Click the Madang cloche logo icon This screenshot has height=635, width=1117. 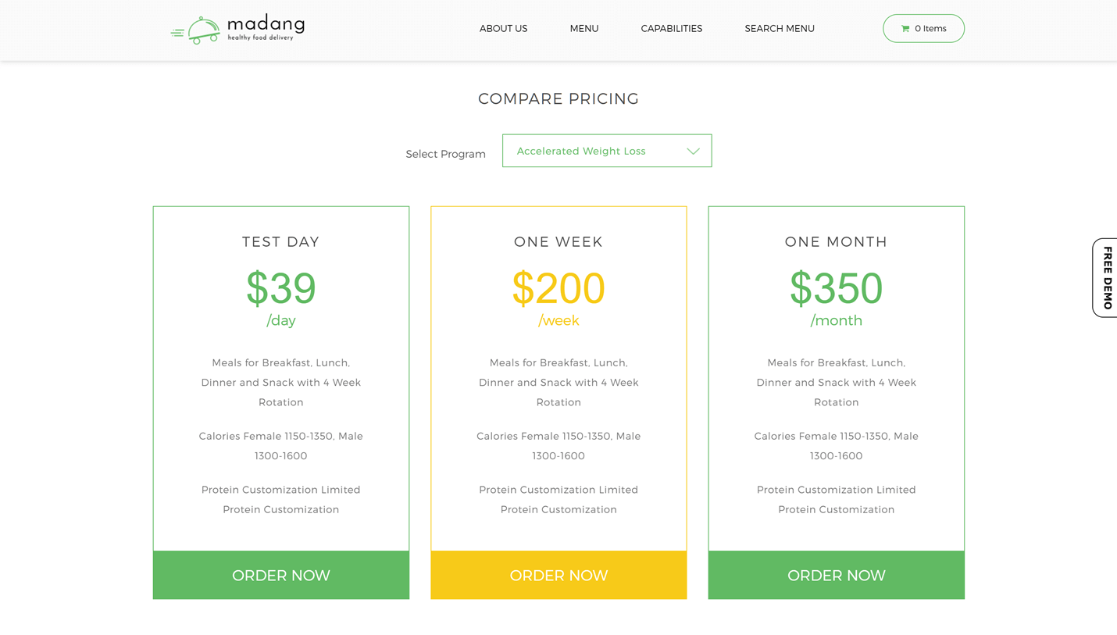[197, 30]
